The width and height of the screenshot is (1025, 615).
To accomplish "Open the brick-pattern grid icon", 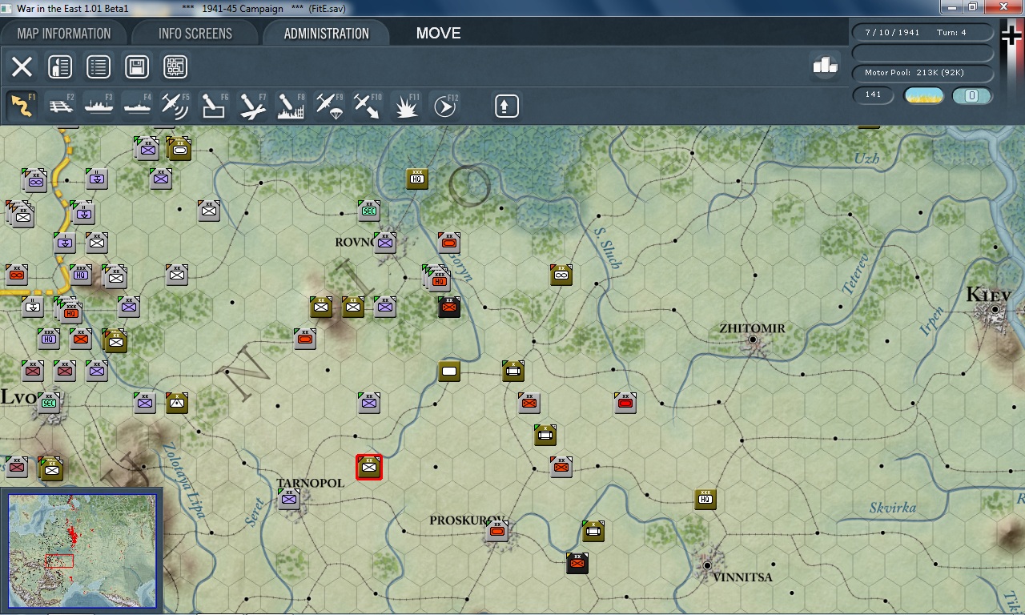I will point(175,66).
